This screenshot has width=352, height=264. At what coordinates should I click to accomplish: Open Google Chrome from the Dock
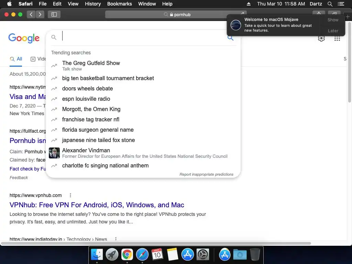[127, 255]
